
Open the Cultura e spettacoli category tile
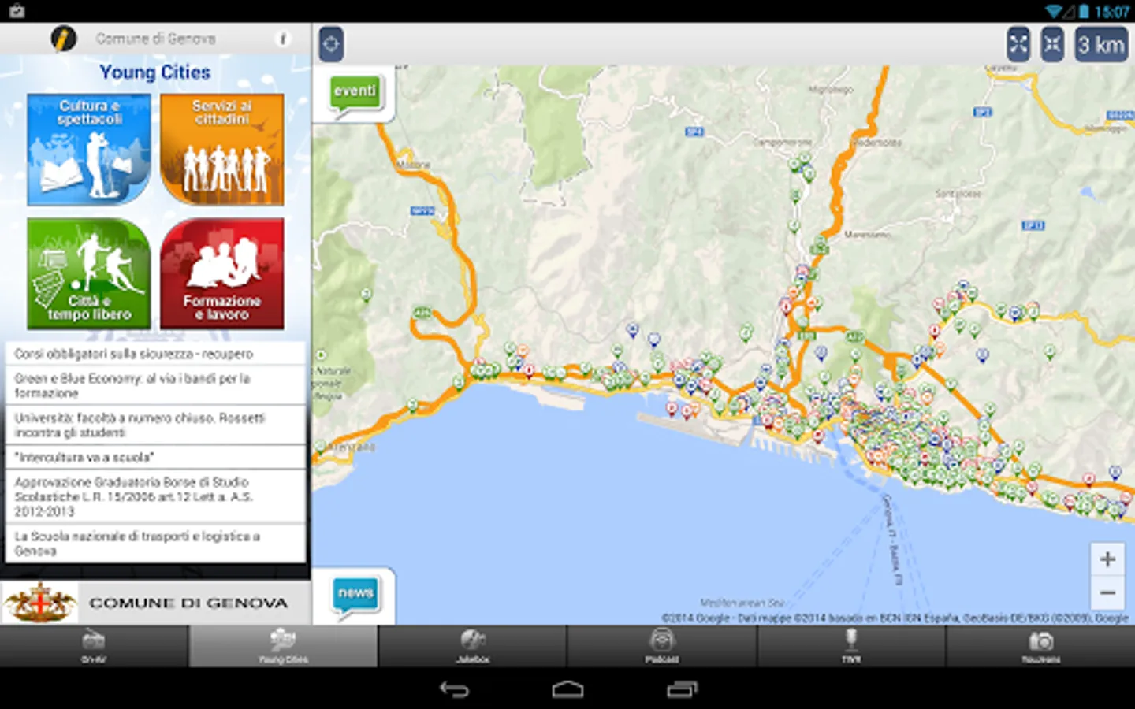pos(89,150)
